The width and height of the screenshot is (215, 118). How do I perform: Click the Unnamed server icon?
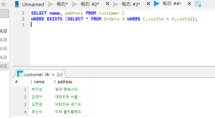coord(17,4)
